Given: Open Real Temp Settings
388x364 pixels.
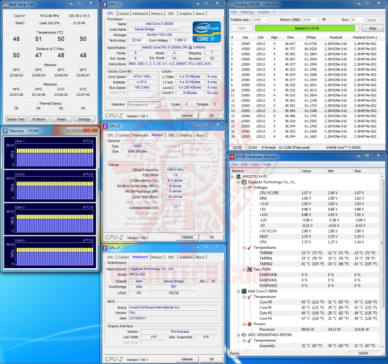Looking at the screenshot, I should point(84,119).
